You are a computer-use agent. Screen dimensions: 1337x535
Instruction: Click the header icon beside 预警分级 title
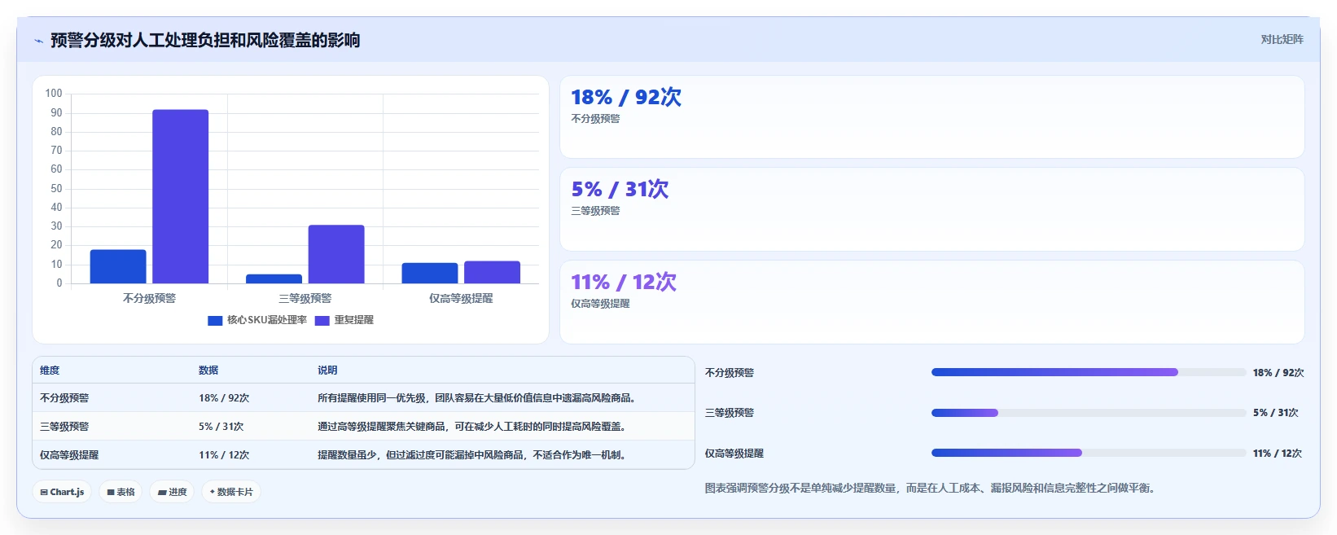[x=38, y=41]
